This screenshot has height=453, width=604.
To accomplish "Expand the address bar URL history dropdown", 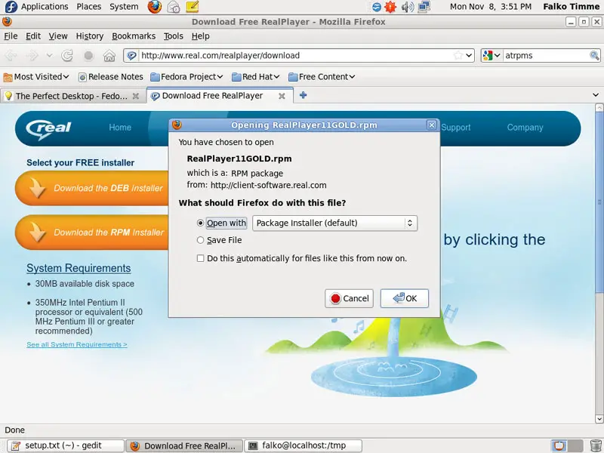I will click(x=469, y=55).
